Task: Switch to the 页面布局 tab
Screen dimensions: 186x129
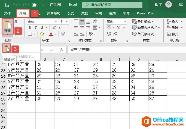Action: point(54,13)
